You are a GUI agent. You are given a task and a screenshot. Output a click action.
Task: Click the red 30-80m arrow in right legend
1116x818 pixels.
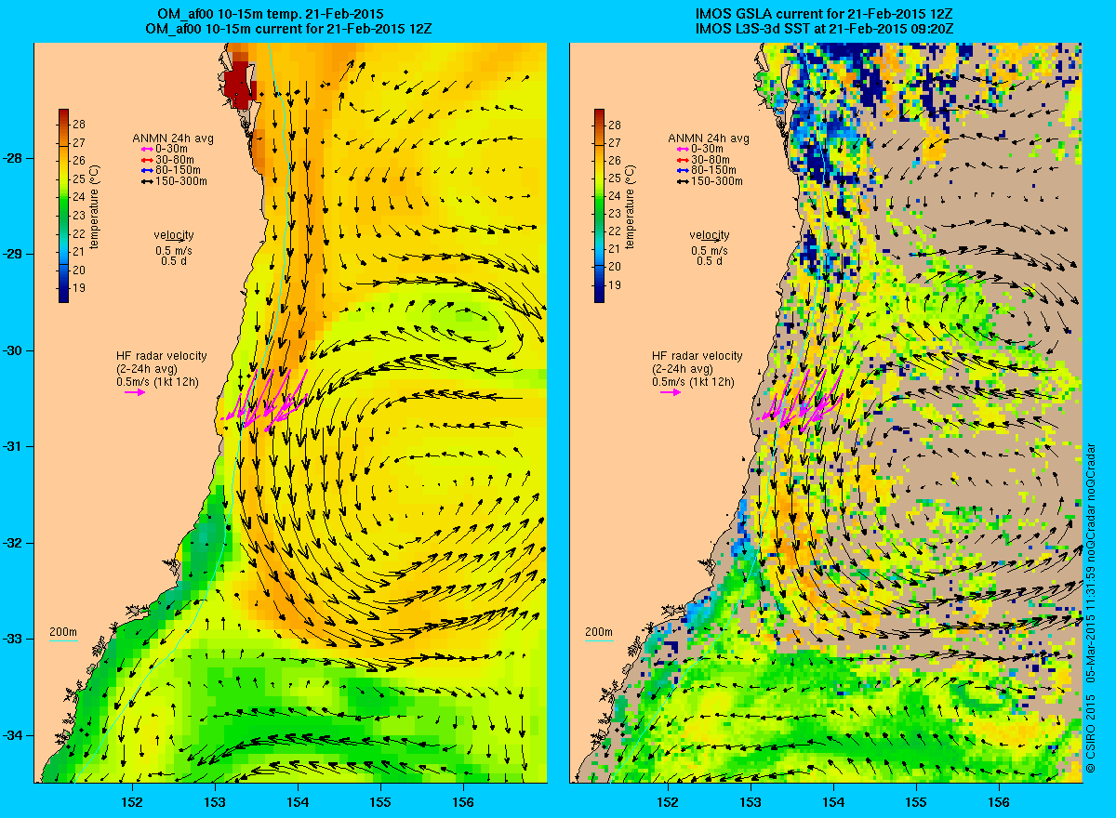pyautogui.click(x=683, y=160)
